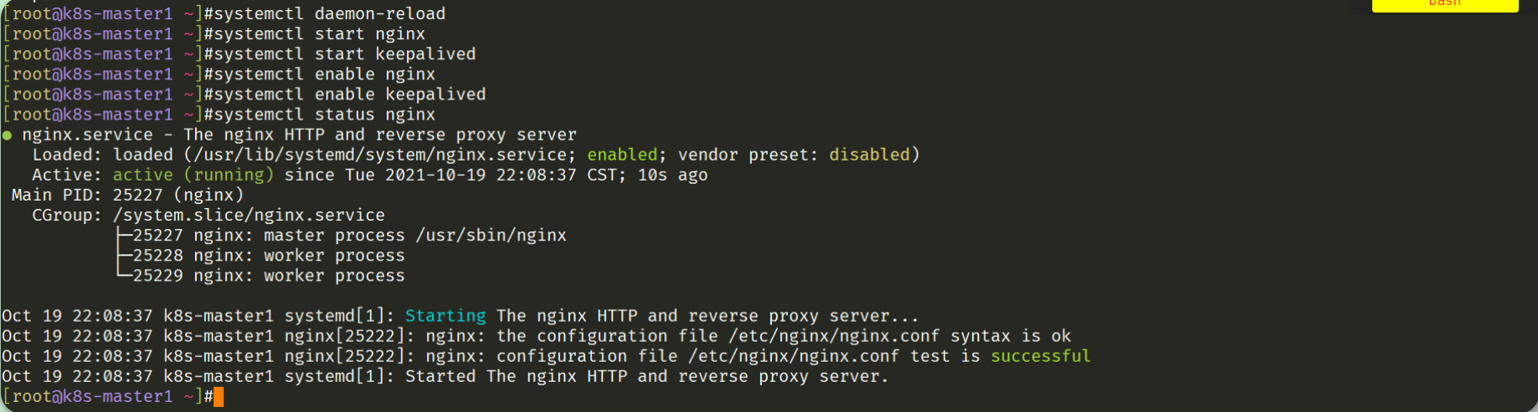Click the 'systemctl enable keepalived' command

pos(345,94)
